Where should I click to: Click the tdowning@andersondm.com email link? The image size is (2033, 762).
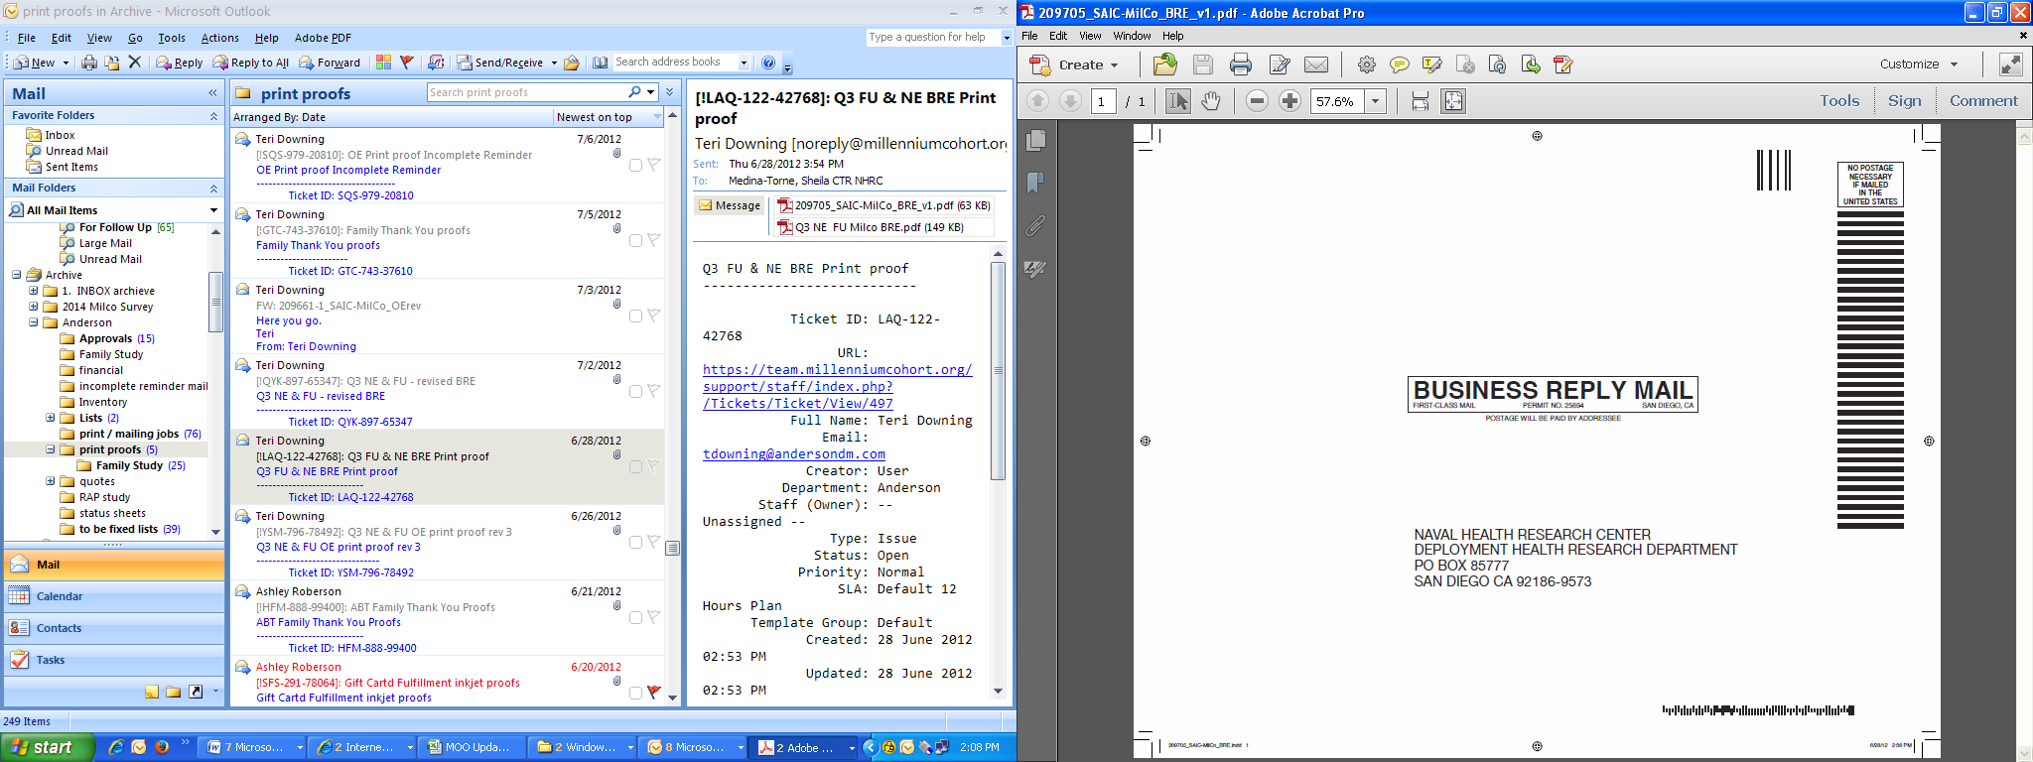click(794, 453)
